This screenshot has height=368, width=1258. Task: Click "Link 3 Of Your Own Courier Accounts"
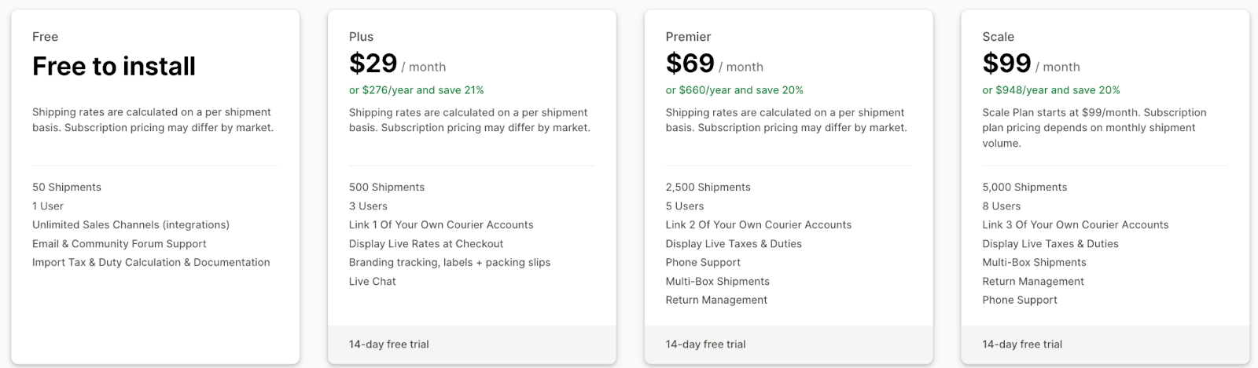[1075, 225]
